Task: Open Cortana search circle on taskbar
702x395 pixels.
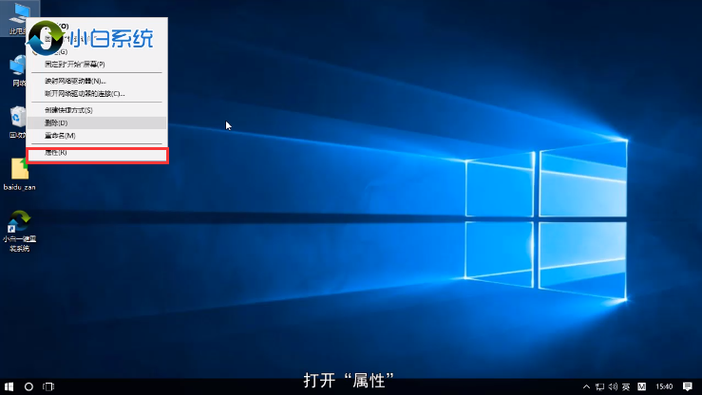Action: tap(29, 386)
